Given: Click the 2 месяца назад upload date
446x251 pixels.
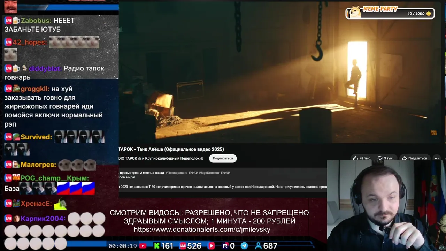Looking at the screenshot, I should coord(152,173).
